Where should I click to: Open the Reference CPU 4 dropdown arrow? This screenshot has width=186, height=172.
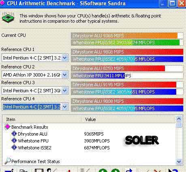coord(65,107)
